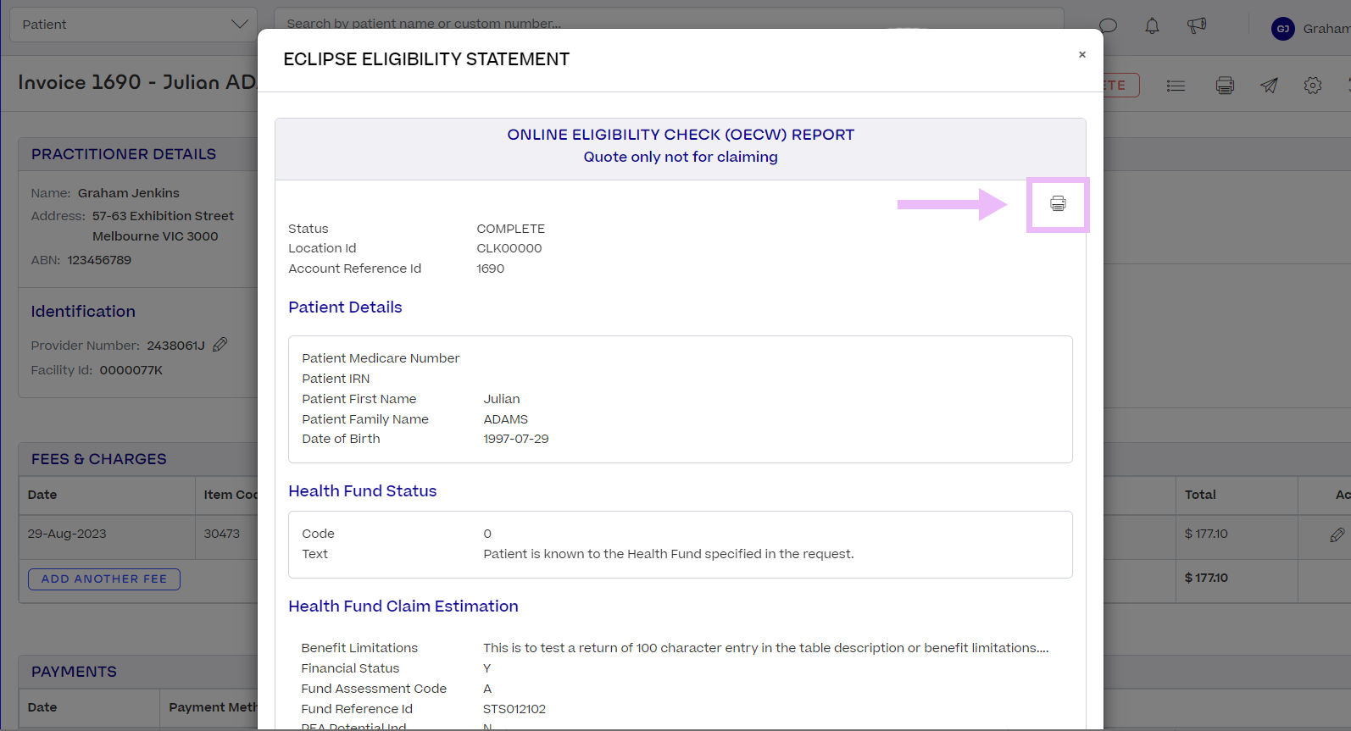Click the Facility Id 0000077K value
Viewport: 1351px width, 731px height.
(131, 370)
